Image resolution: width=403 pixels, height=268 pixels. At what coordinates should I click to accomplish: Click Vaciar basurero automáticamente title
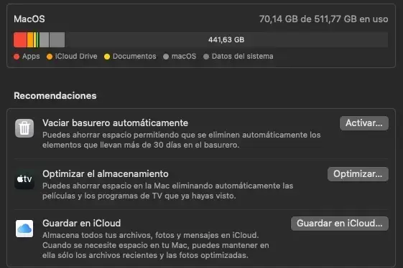click(115, 123)
